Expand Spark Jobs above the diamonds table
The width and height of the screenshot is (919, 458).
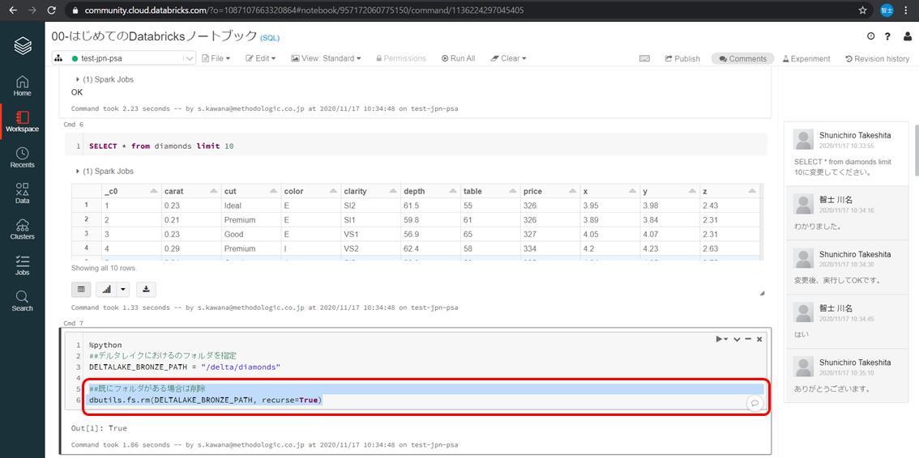point(105,172)
